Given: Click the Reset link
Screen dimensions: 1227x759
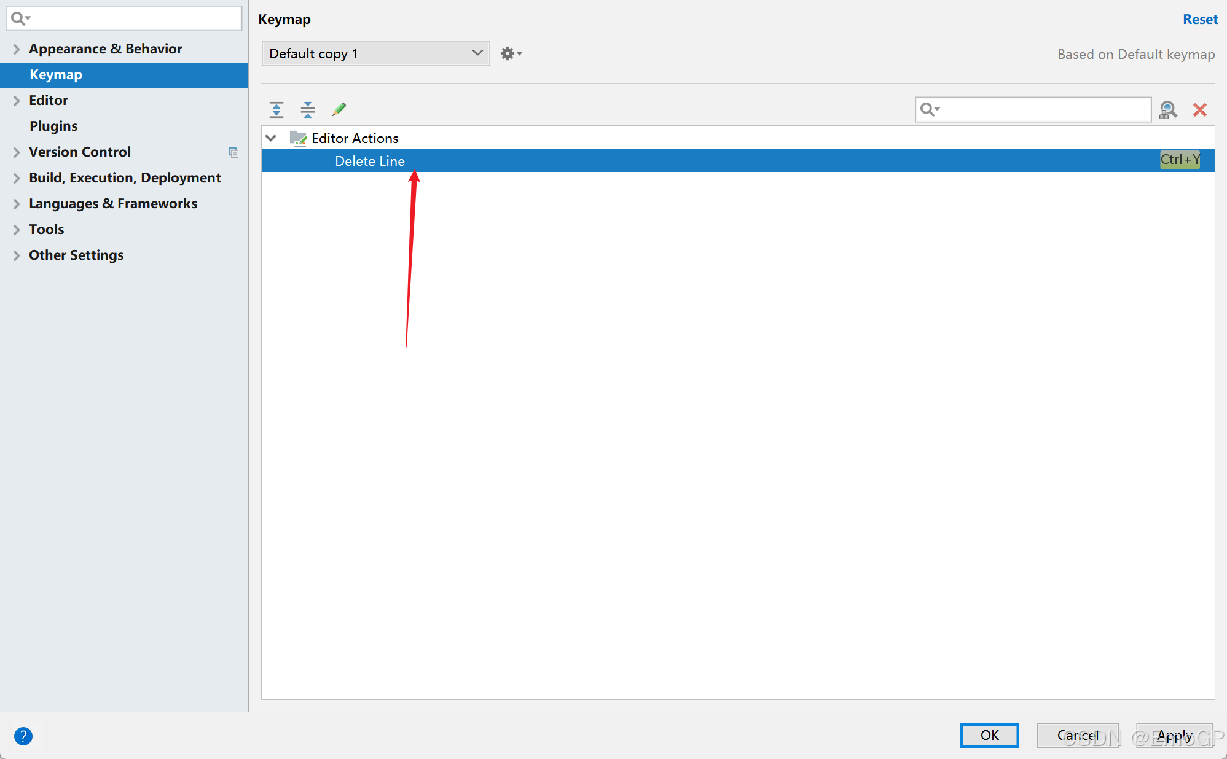Looking at the screenshot, I should tap(1199, 20).
